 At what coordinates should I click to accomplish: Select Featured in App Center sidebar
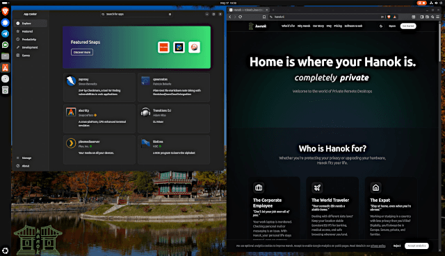(x=31, y=31)
